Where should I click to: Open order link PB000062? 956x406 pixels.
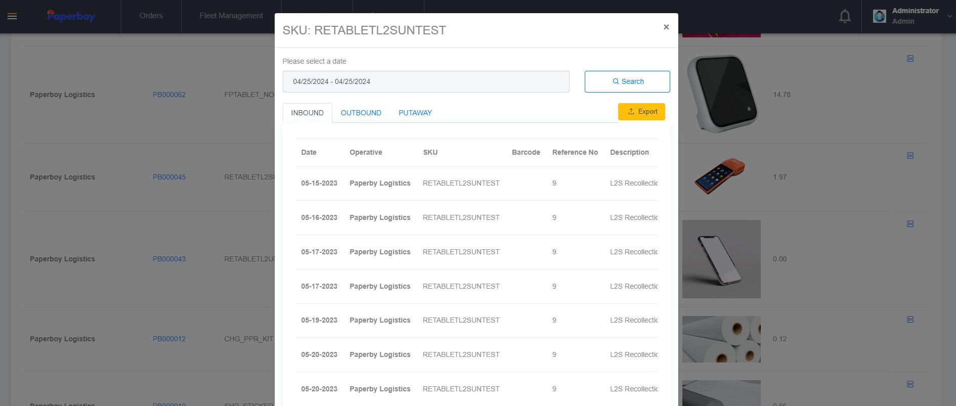(169, 95)
